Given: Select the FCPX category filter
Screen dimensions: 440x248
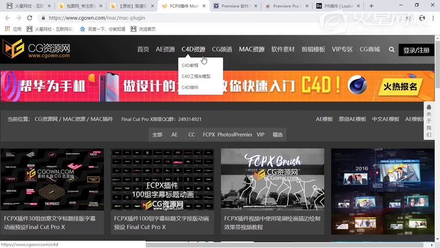Looking at the screenshot, I should point(208,134).
